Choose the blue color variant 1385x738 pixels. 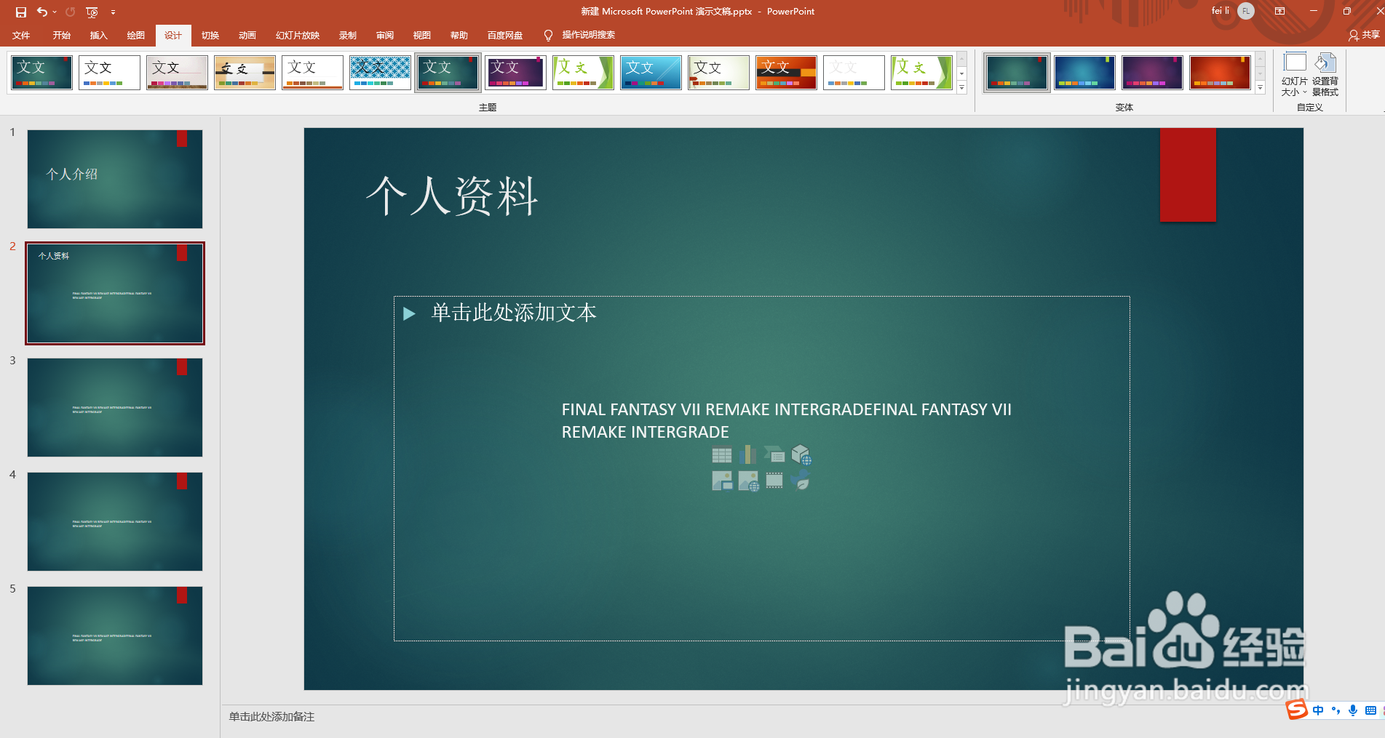[x=1084, y=73]
